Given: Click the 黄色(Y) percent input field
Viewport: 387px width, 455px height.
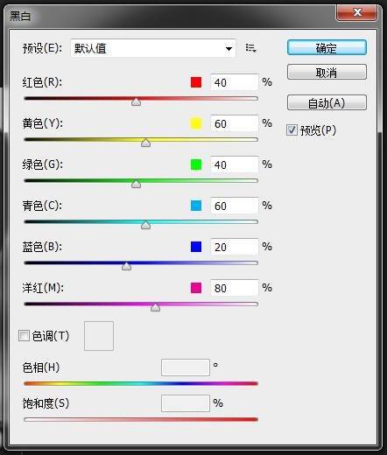Looking at the screenshot, I should pyautogui.click(x=235, y=123).
